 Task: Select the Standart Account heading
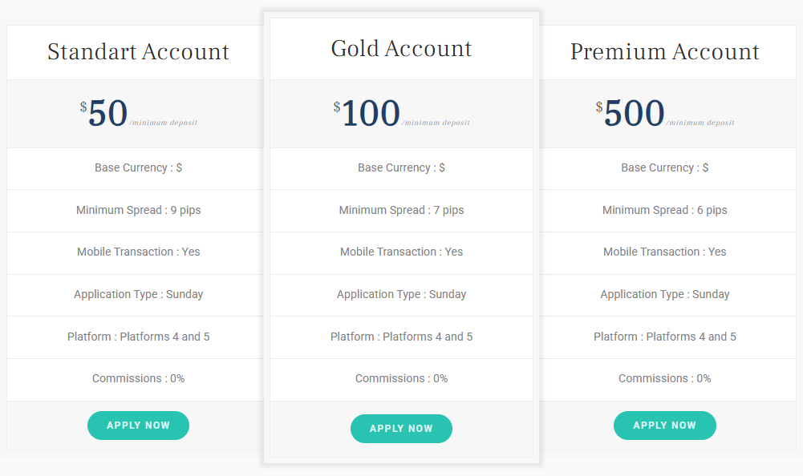(138, 52)
